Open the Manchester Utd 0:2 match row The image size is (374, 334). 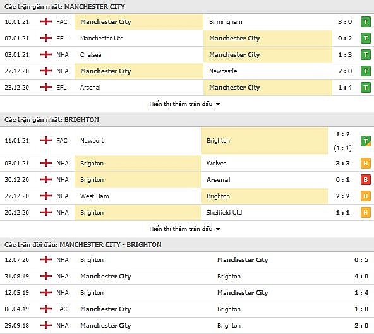coord(187,38)
